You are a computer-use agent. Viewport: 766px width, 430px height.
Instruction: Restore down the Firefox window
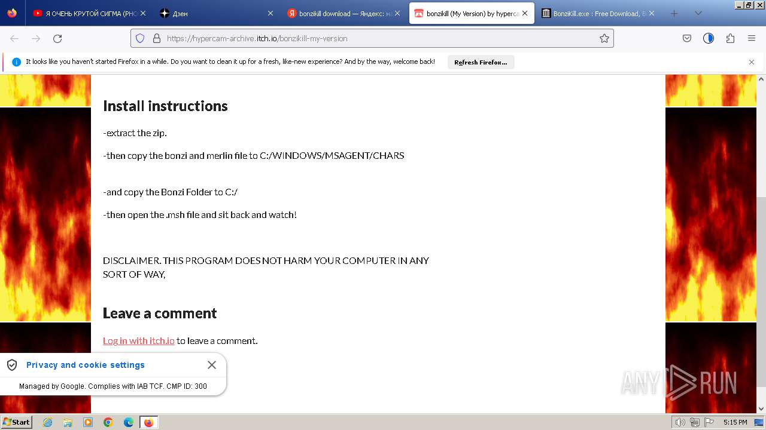pos(748,5)
